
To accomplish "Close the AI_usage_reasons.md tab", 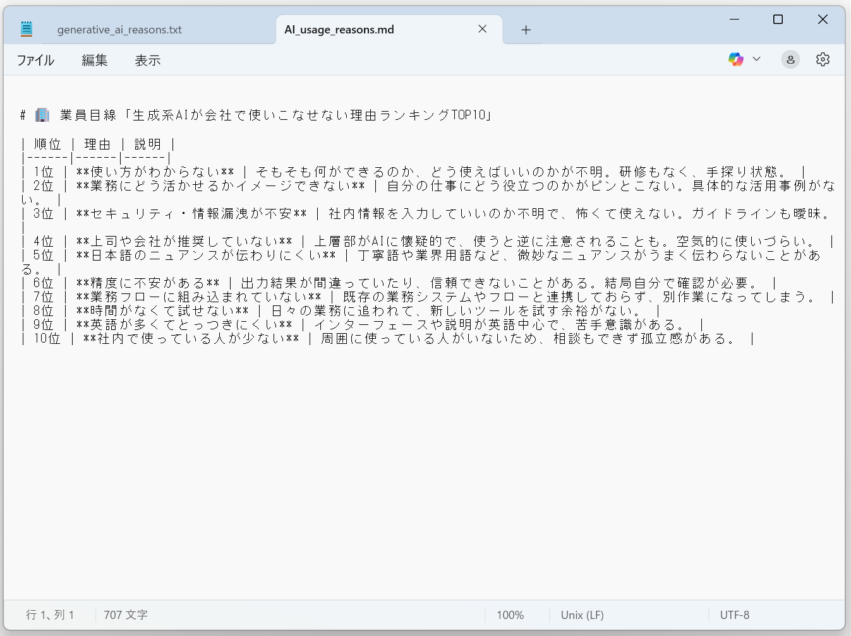I will coord(483,29).
